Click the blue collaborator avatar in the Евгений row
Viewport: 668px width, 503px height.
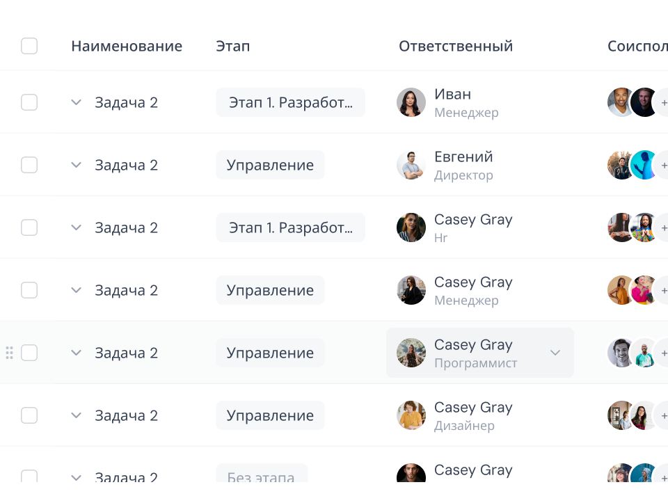644,165
